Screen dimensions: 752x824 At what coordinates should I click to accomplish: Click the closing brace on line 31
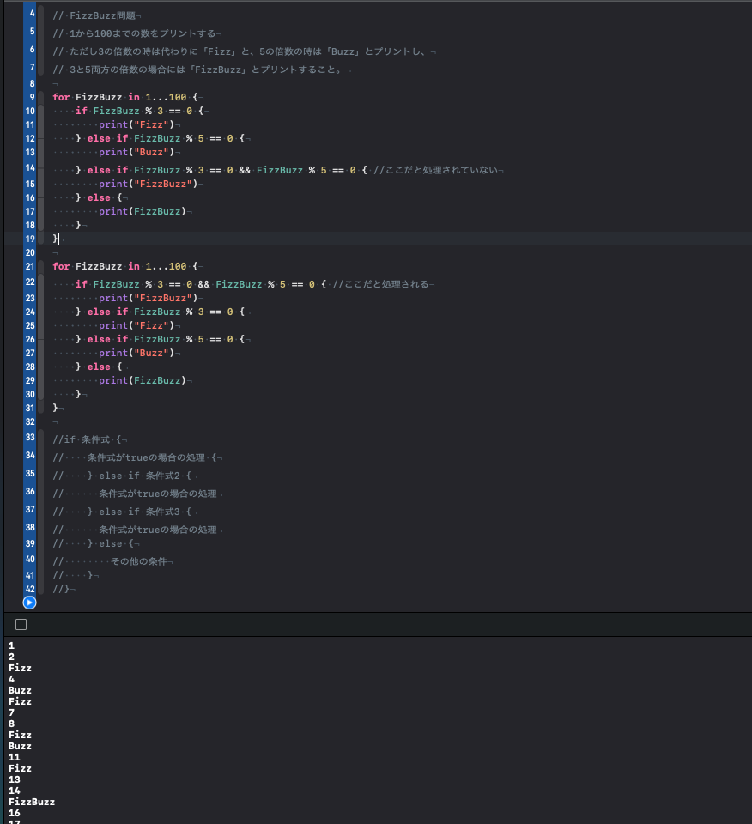pos(55,408)
